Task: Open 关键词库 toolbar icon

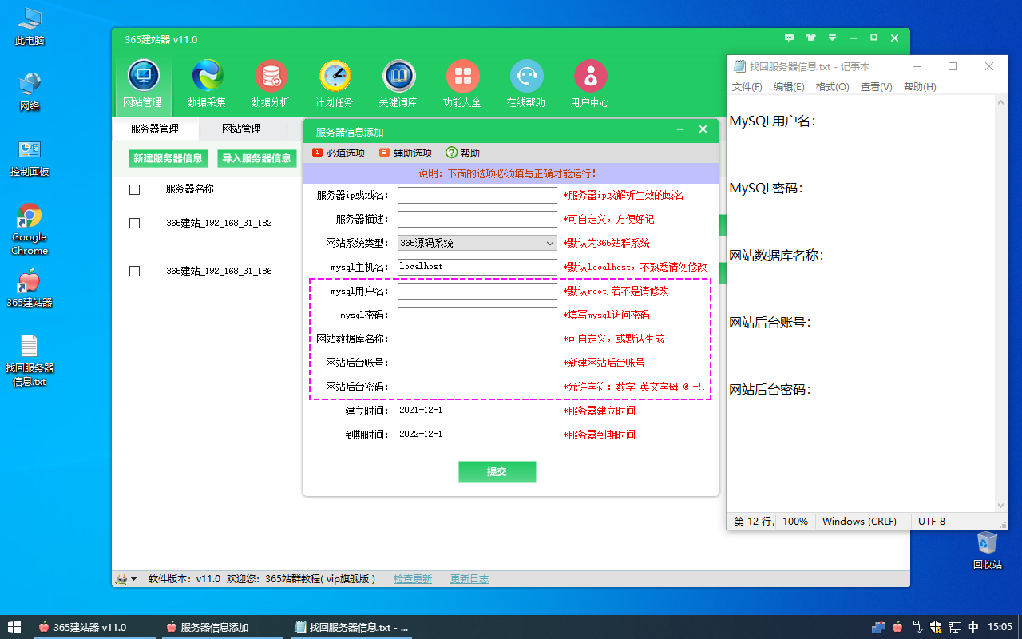Action: click(x=398, y=84)
